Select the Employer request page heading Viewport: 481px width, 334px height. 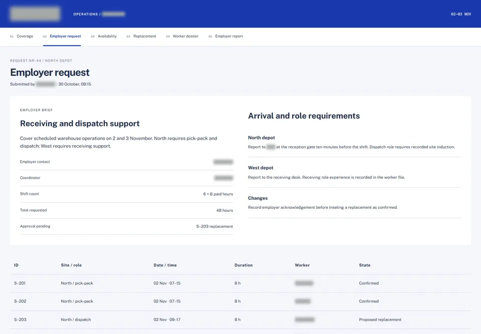point(50,73)
